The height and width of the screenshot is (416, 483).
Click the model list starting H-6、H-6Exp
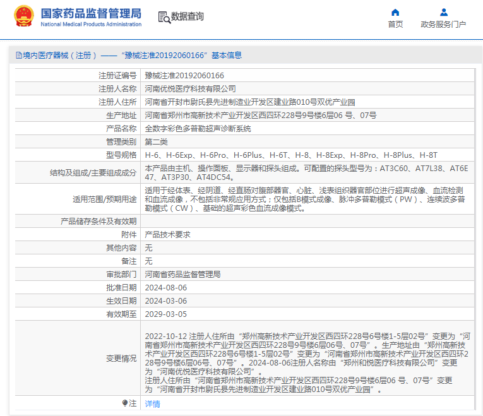(291, 155)
